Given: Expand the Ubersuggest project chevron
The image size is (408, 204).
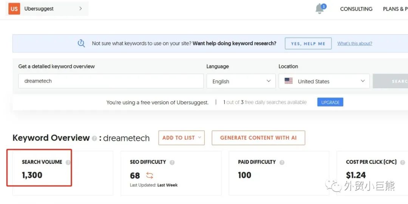Looking at the screenshot, I should pyautogui.click(x=80, y=9).
